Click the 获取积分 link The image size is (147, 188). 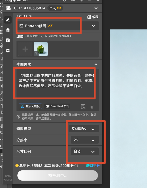coord(93,166)
